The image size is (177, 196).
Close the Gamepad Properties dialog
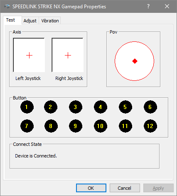click(x=167, y=6)
